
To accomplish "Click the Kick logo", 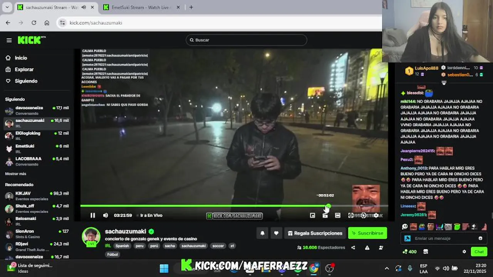I will (31, 40).
